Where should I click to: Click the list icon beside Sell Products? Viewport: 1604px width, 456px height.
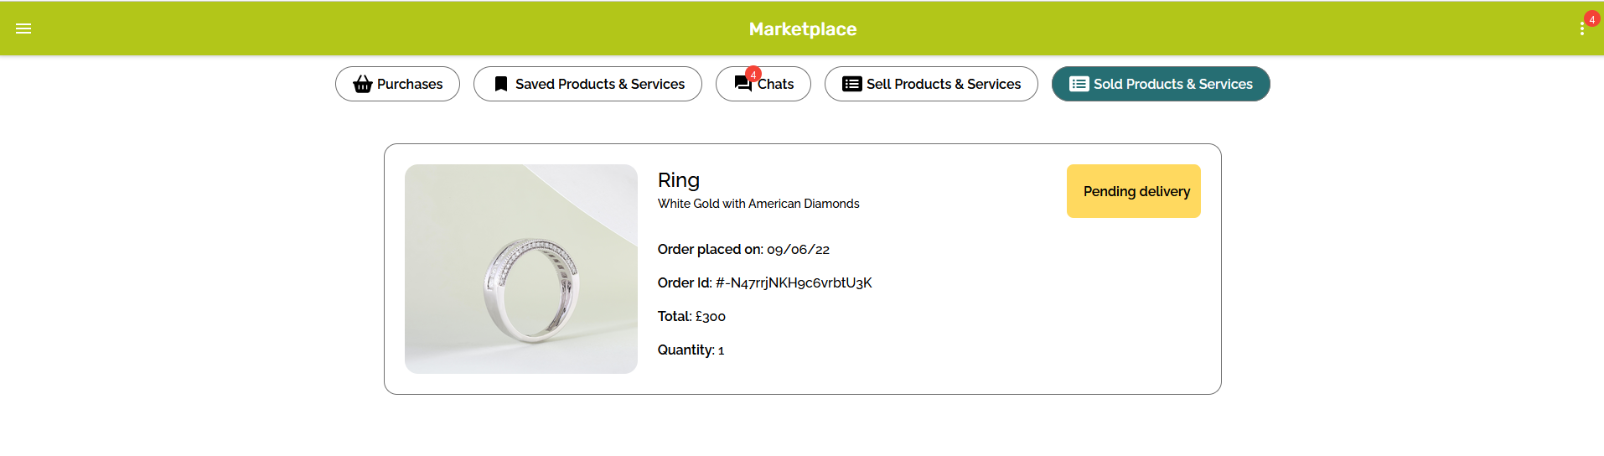851,84
